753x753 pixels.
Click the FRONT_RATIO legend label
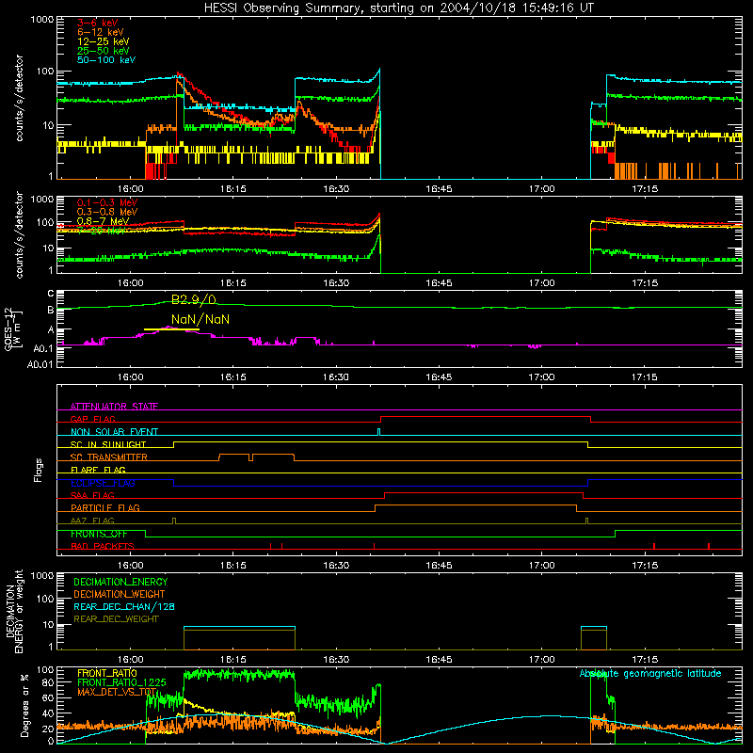point(107,673)
